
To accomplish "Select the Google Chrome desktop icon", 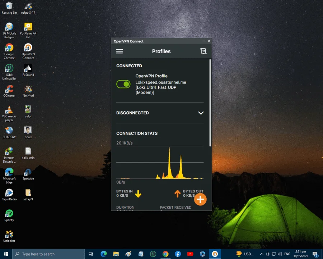I will coord(9,51).
